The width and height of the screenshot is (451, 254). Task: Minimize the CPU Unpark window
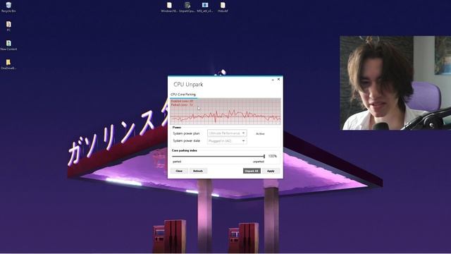pyautogui.click(x=273, y=80)
